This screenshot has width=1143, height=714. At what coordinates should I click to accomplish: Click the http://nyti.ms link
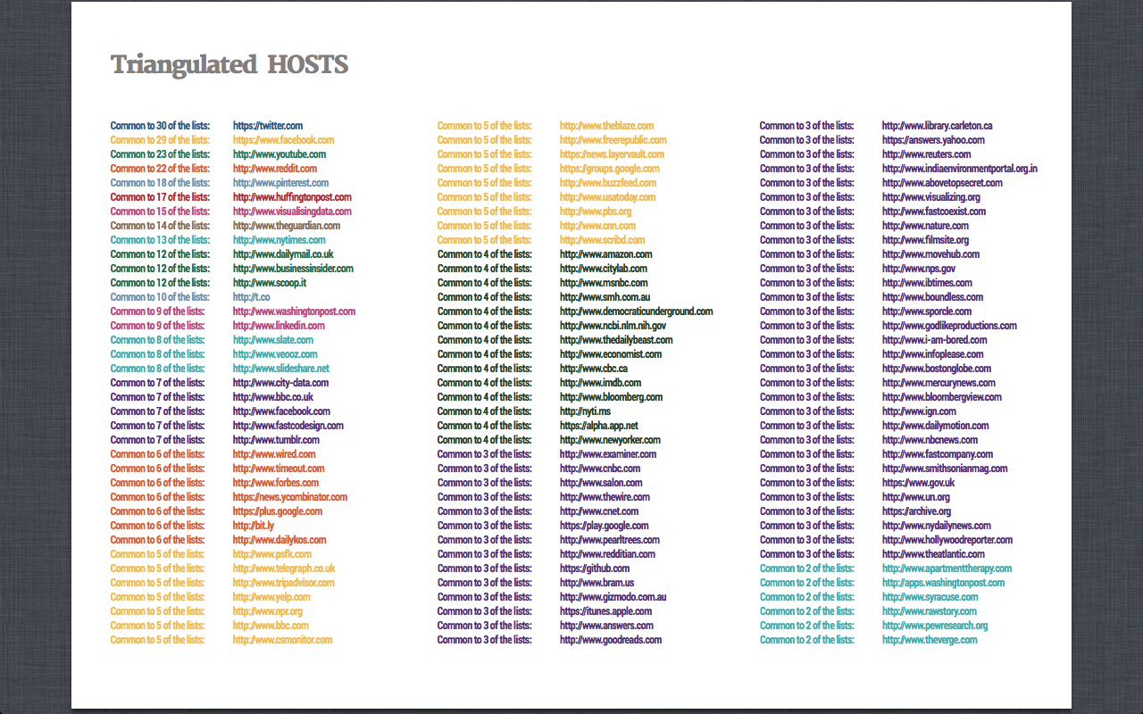pos(586,411)
